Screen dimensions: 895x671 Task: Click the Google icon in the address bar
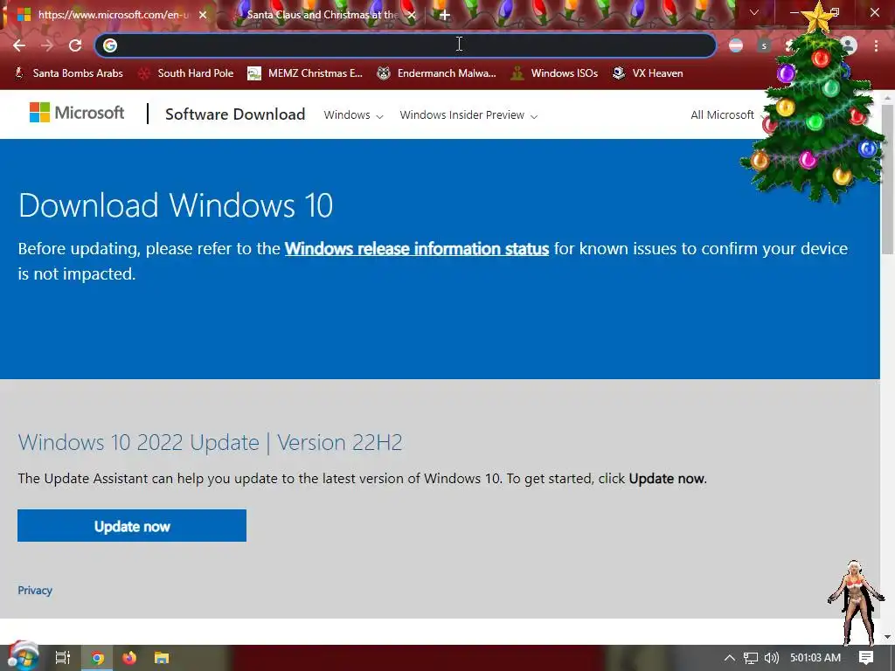110,45
